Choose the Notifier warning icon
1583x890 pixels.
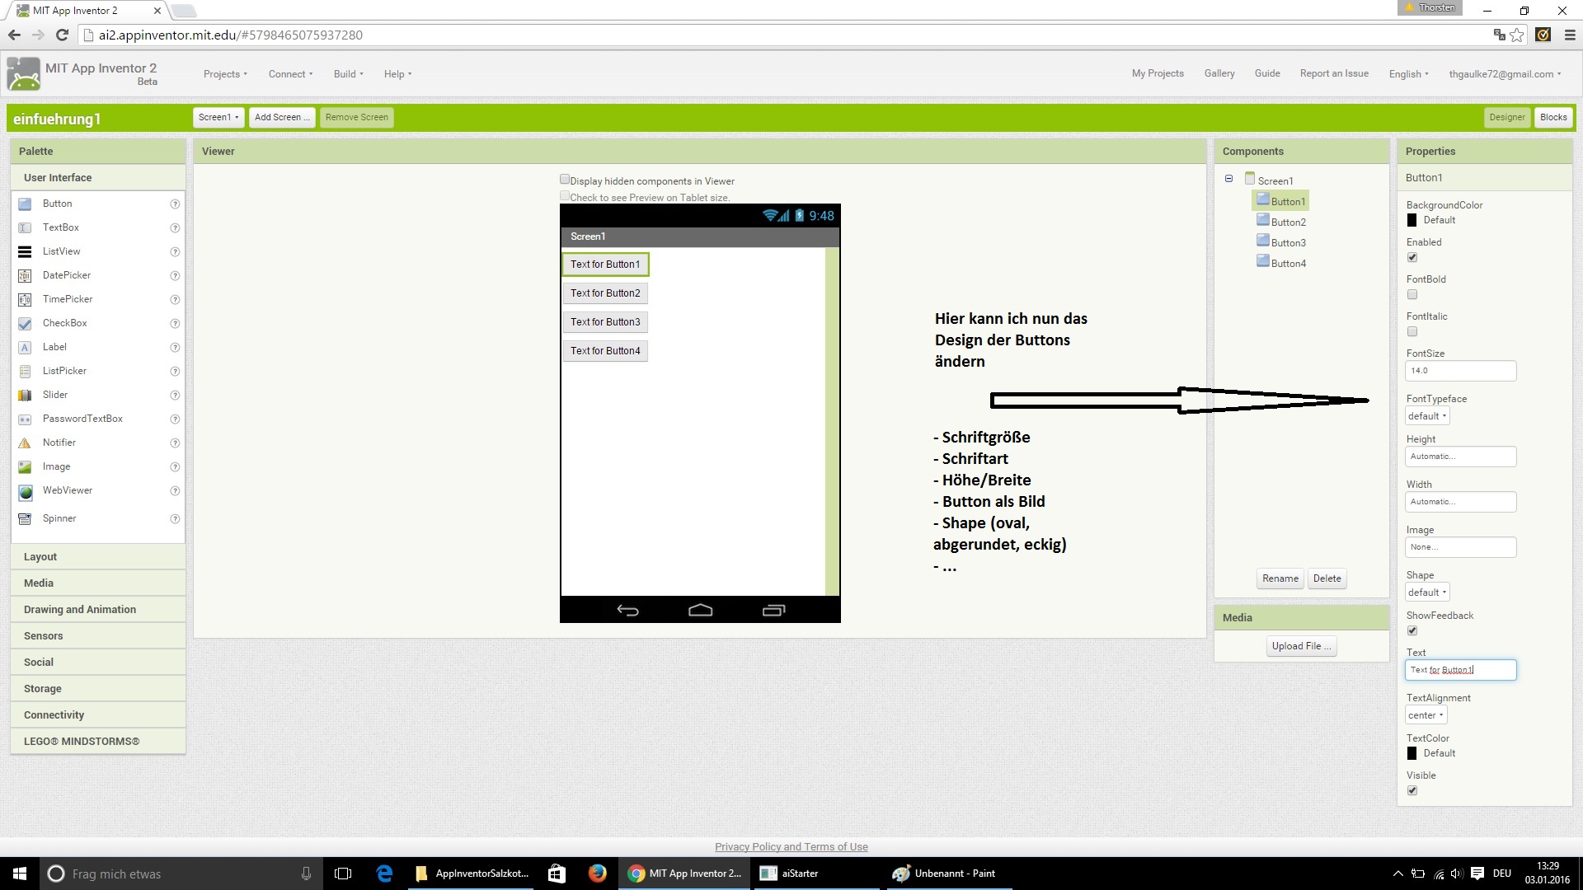tap(25, 443)
